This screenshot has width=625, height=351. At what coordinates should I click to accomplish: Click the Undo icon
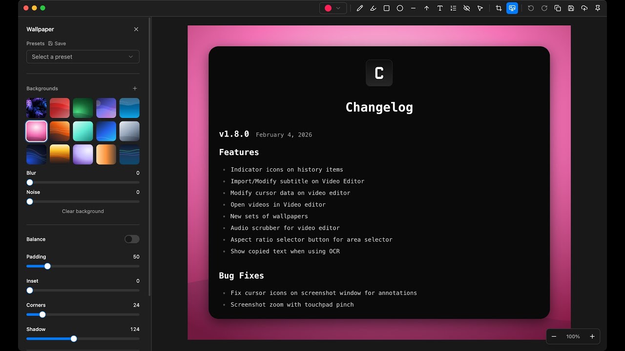pyautogui.click(x=531, y=8)
